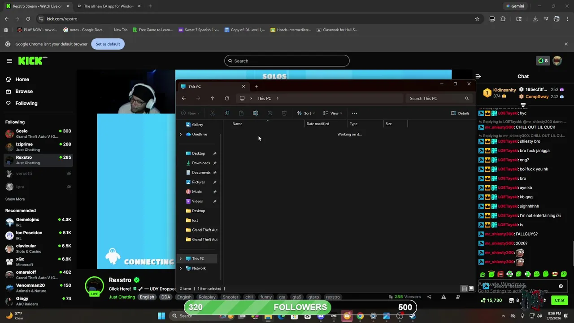Click the gta5 stream tag
Image resolution: width=574 pixels, height=323 pixels.
pos(297,297)
